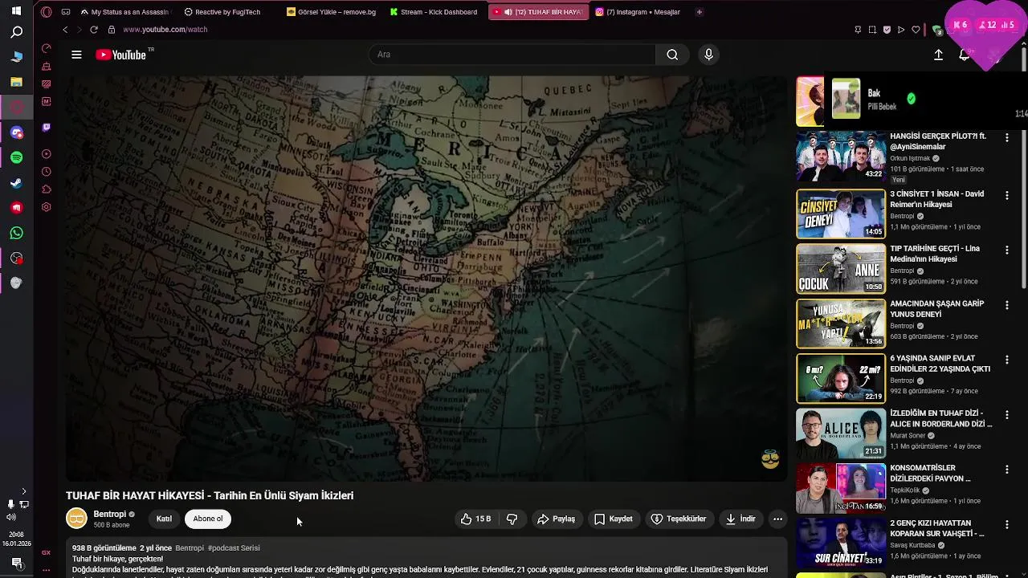
Task: Reload the current page
Action: point(93,30)
